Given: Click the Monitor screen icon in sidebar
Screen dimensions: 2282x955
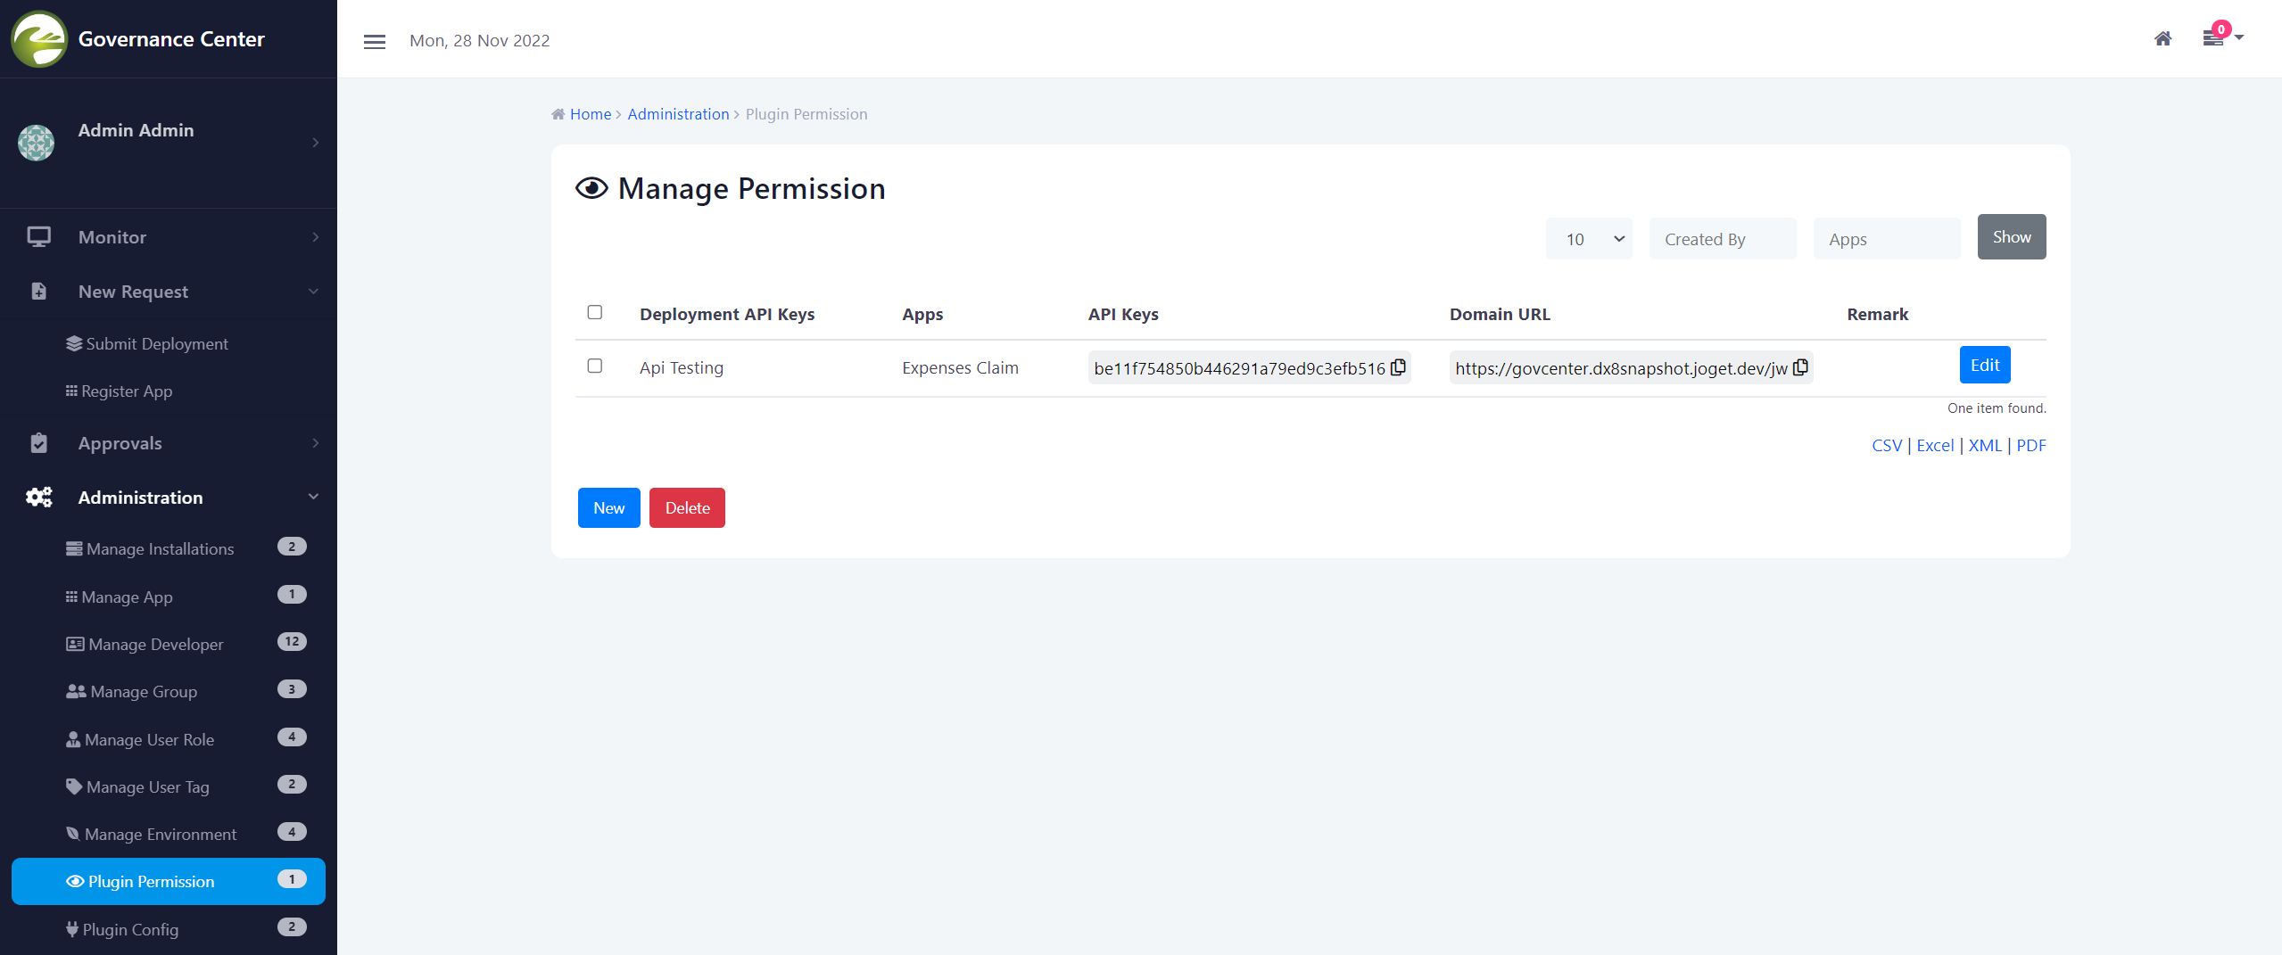Looking at the screenshot, I should pyautogui.click(x=38, y=237).
